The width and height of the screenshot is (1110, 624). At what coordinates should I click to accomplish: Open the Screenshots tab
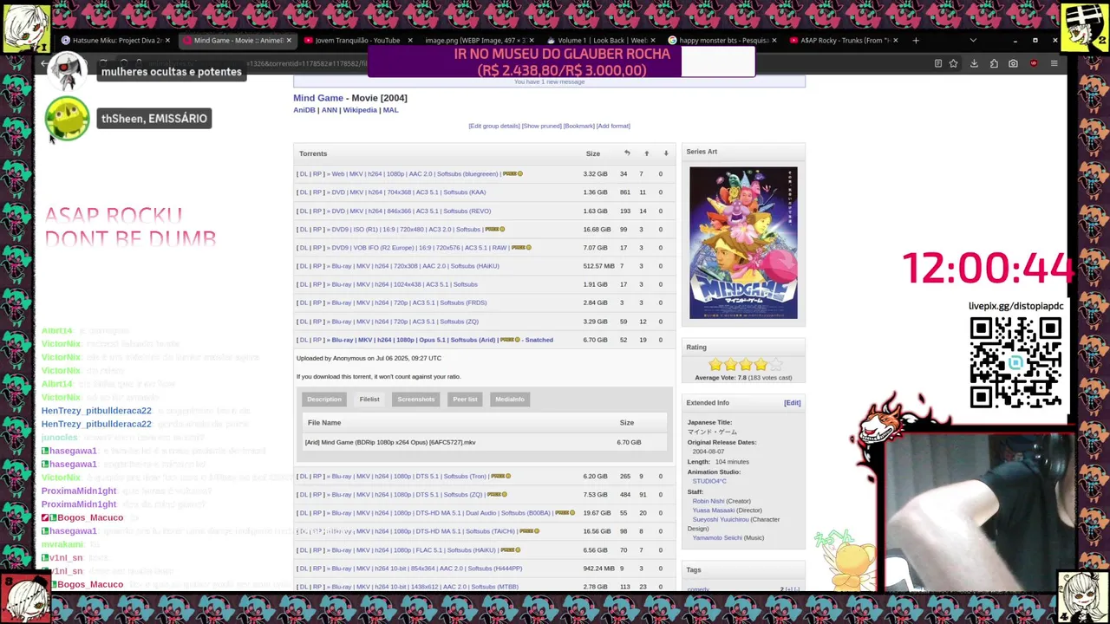(416, 400)
